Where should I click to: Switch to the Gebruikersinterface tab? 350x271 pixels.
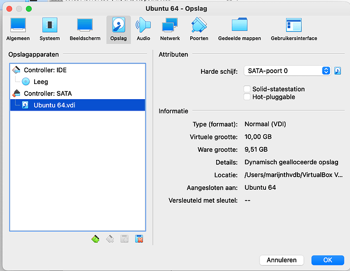coord(294,29)
